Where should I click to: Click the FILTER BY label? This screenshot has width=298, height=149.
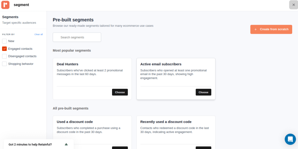[8, 34]
